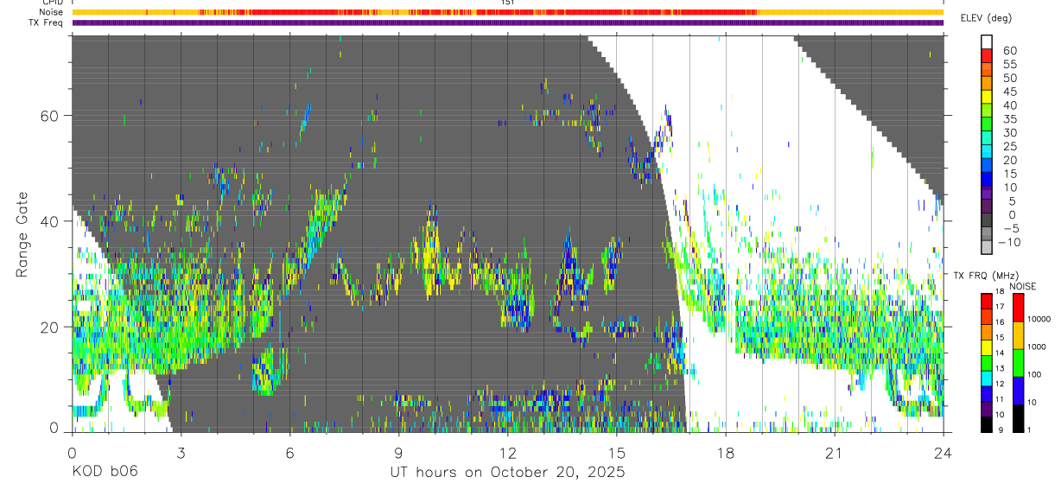Click the purple TX Freq strip above the plot
Screen dimensions: 1061x490
click(x=507, y=22)
